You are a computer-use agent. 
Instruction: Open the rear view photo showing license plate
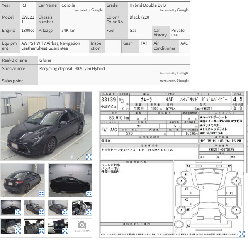click(x=23, y=180)
